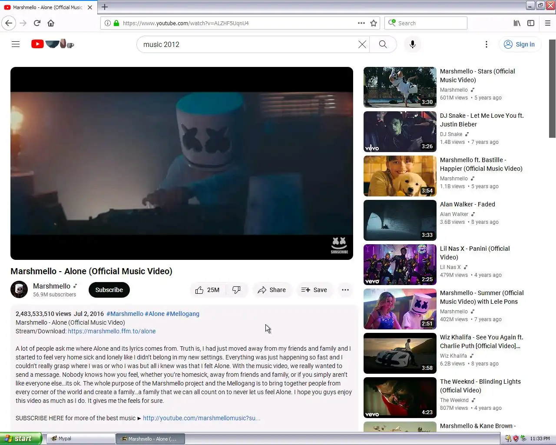Show site security lock information

point(116,23)
